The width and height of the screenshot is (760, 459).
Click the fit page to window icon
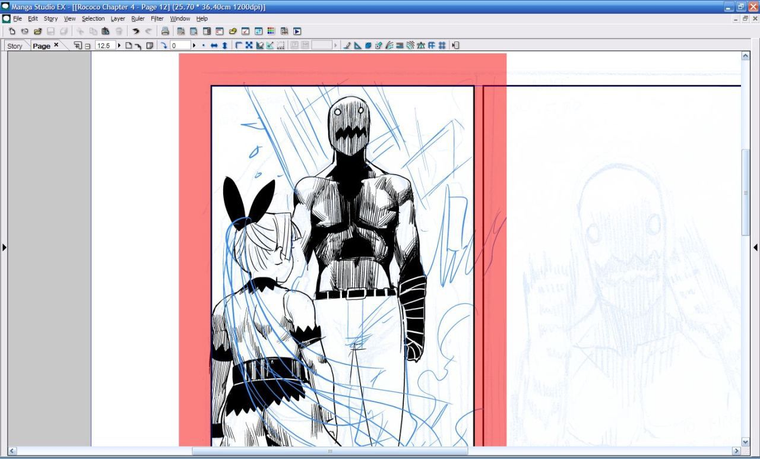[x=129, y=46]
